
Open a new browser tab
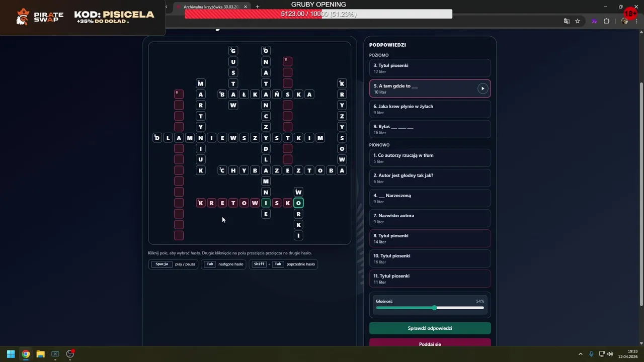tap(258, 7)
